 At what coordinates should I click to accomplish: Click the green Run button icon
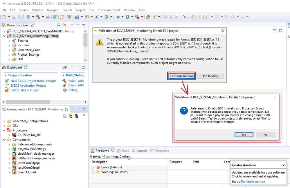coord(127,17)
